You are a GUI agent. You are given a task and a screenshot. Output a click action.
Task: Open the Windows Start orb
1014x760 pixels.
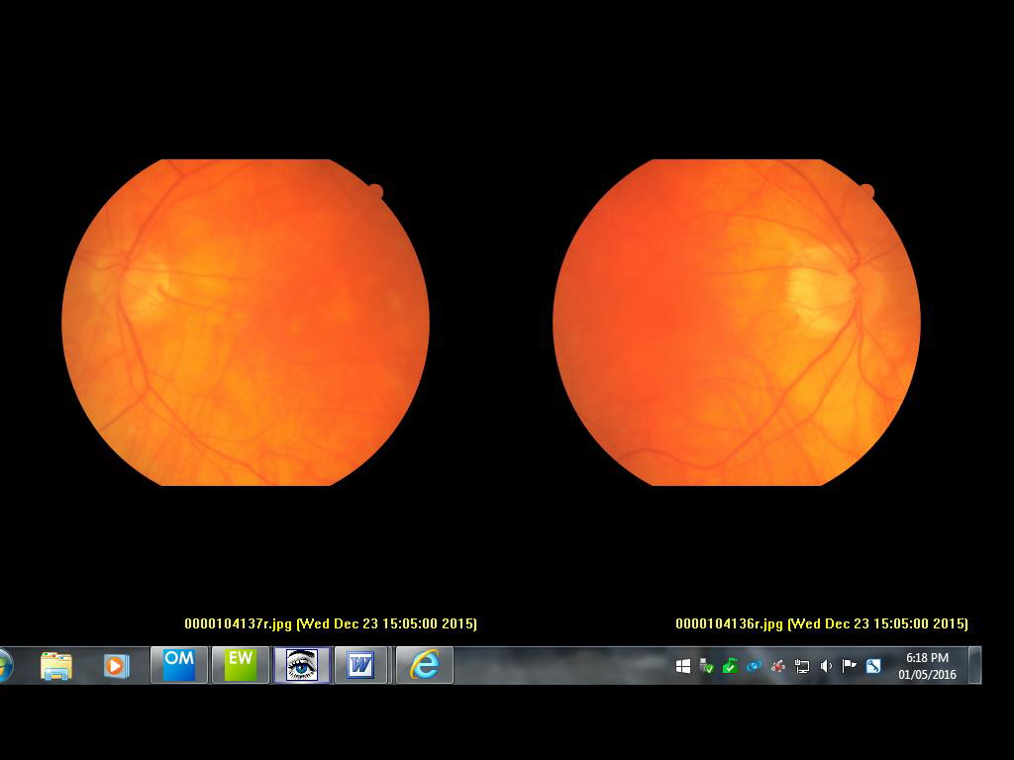pyautogui.click(x=5, y=665)
